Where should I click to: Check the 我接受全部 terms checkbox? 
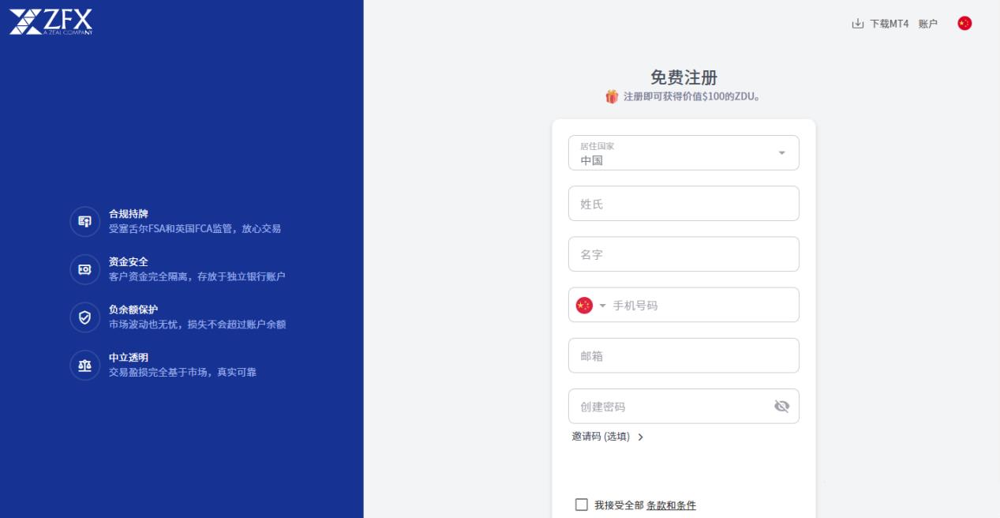(582, 505)
